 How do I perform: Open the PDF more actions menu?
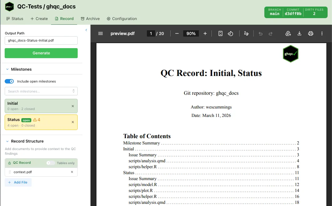pyautogui.click(x=322, y=33)
